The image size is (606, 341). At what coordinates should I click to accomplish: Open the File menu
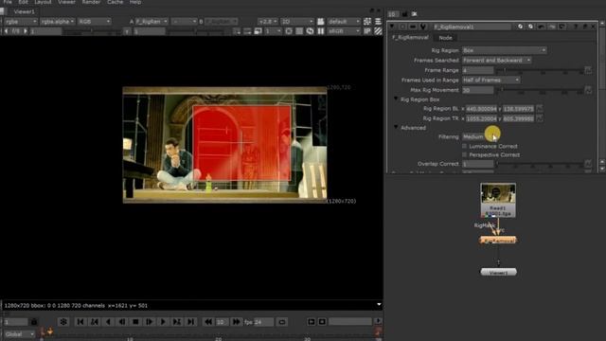click(x=8, y=2)
